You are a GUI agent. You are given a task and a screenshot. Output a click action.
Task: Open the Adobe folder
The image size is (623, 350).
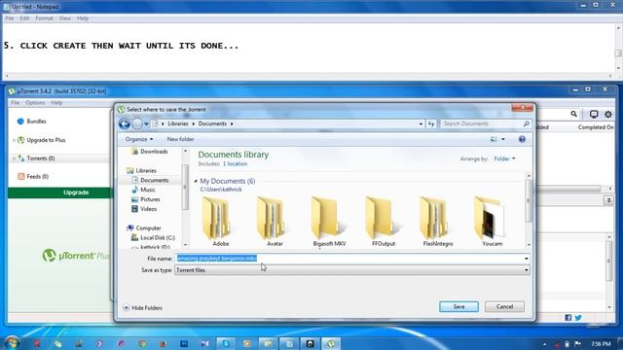[x=216, y=222]
